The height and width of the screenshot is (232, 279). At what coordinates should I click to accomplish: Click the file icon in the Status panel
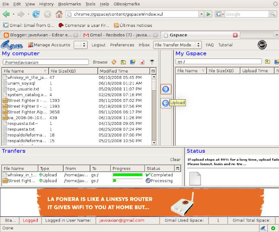pyautogui.click(x=195, y=179)
